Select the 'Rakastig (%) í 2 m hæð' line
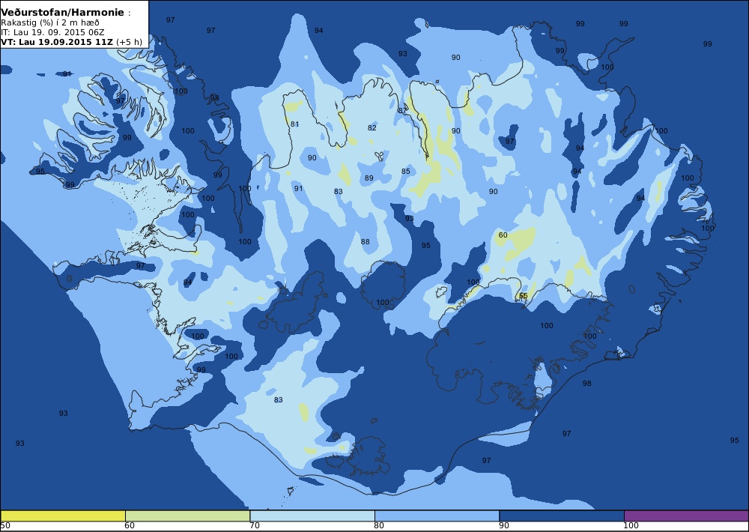The width and height of the screenshot is (749, 532). pyautogui.click(x=50, y=23)
